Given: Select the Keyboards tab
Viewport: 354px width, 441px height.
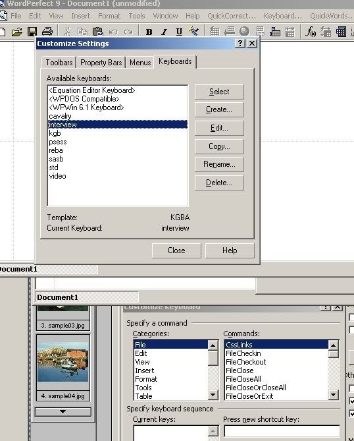Looking at the screenshot, I should (x=175, y=61).
